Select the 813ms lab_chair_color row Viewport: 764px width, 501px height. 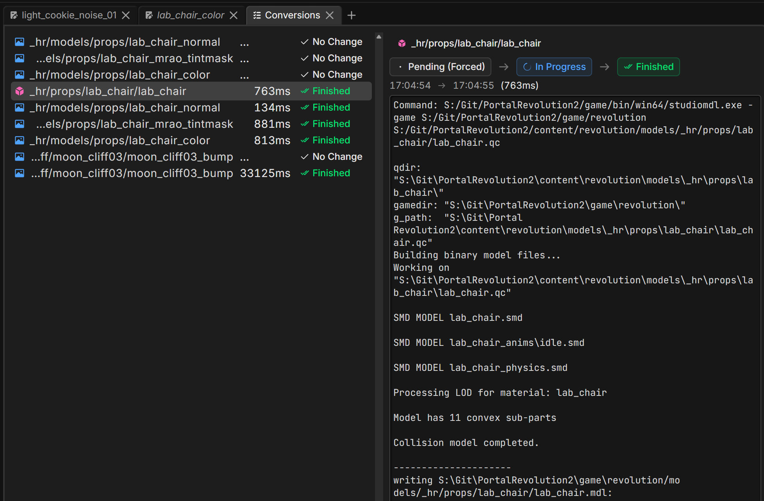click(191, 140)
